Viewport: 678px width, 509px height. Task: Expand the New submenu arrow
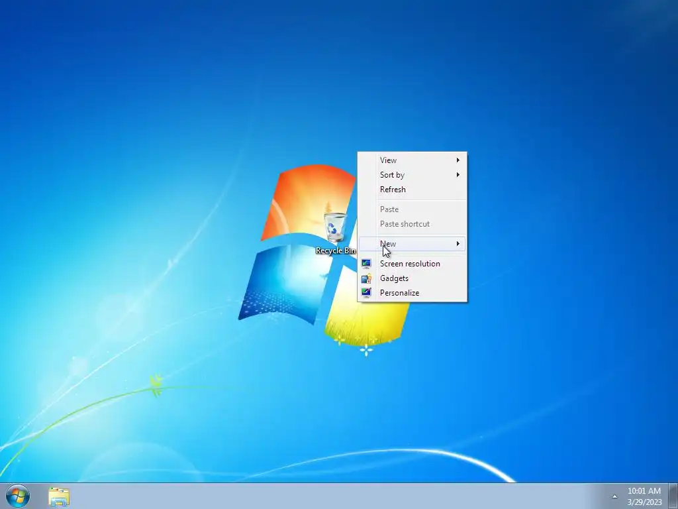point(458,244)
